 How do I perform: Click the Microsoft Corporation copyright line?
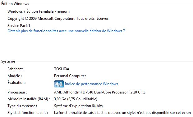[x=58, y=19]
